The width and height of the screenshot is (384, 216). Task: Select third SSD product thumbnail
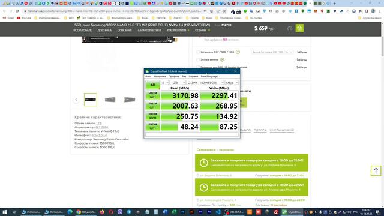coord(130,100)
